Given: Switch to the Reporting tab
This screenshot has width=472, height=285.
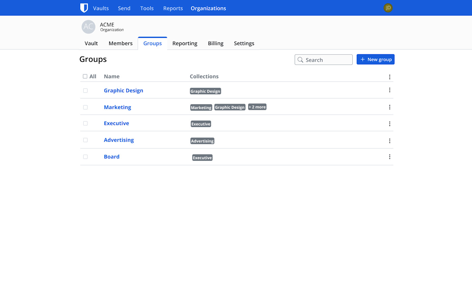Looking at the screenshot, I should click(x=185, y=43).
